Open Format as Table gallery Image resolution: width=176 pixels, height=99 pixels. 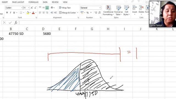point(119,10)
